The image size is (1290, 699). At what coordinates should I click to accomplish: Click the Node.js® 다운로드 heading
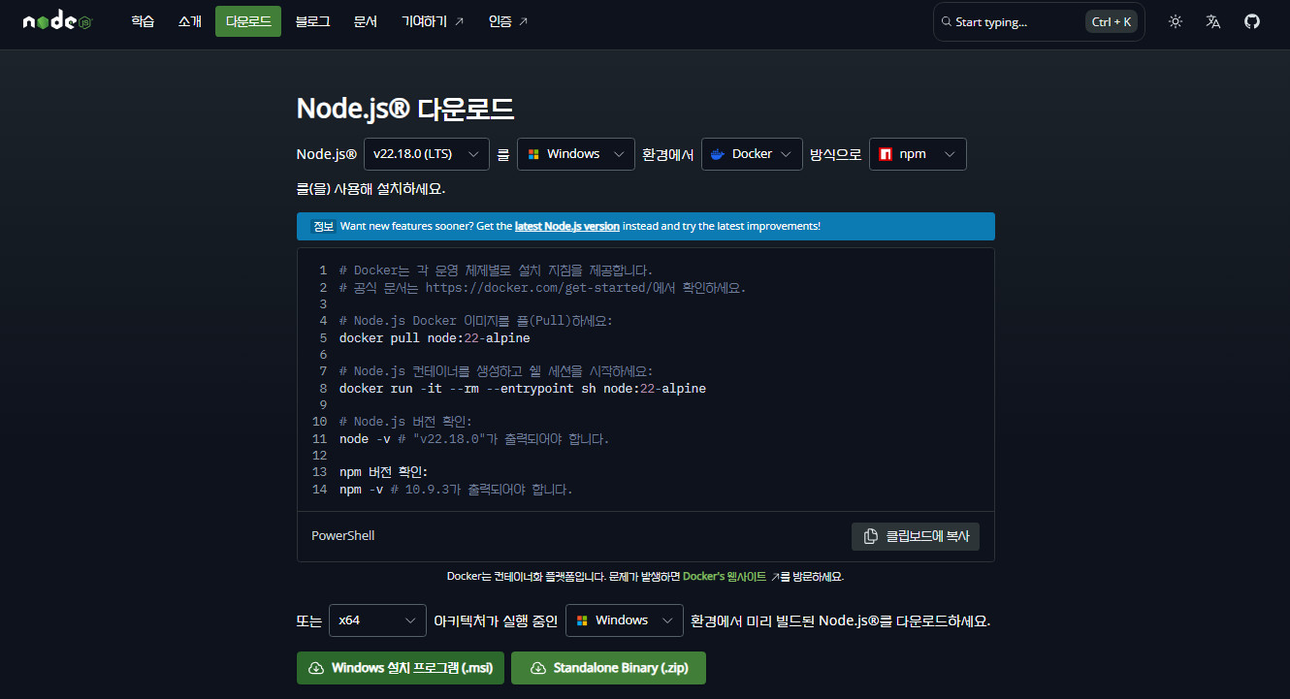click(x=405, y=109)
